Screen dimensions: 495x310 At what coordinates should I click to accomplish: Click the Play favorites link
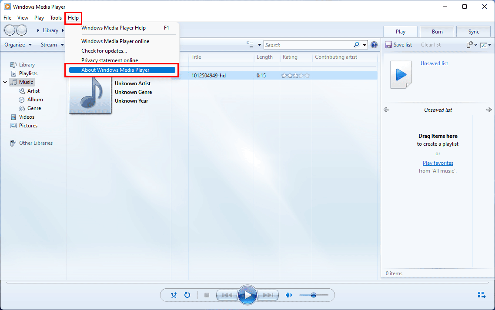pos(438,163)
